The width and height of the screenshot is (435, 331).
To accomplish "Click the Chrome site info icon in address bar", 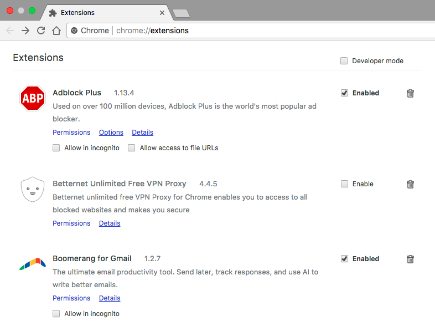I will pos(74,30).
